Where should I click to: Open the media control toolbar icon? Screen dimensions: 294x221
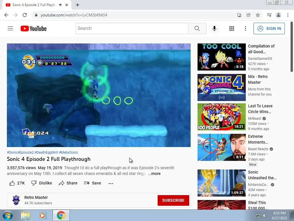pyautogui.click(x=269, y=15)
